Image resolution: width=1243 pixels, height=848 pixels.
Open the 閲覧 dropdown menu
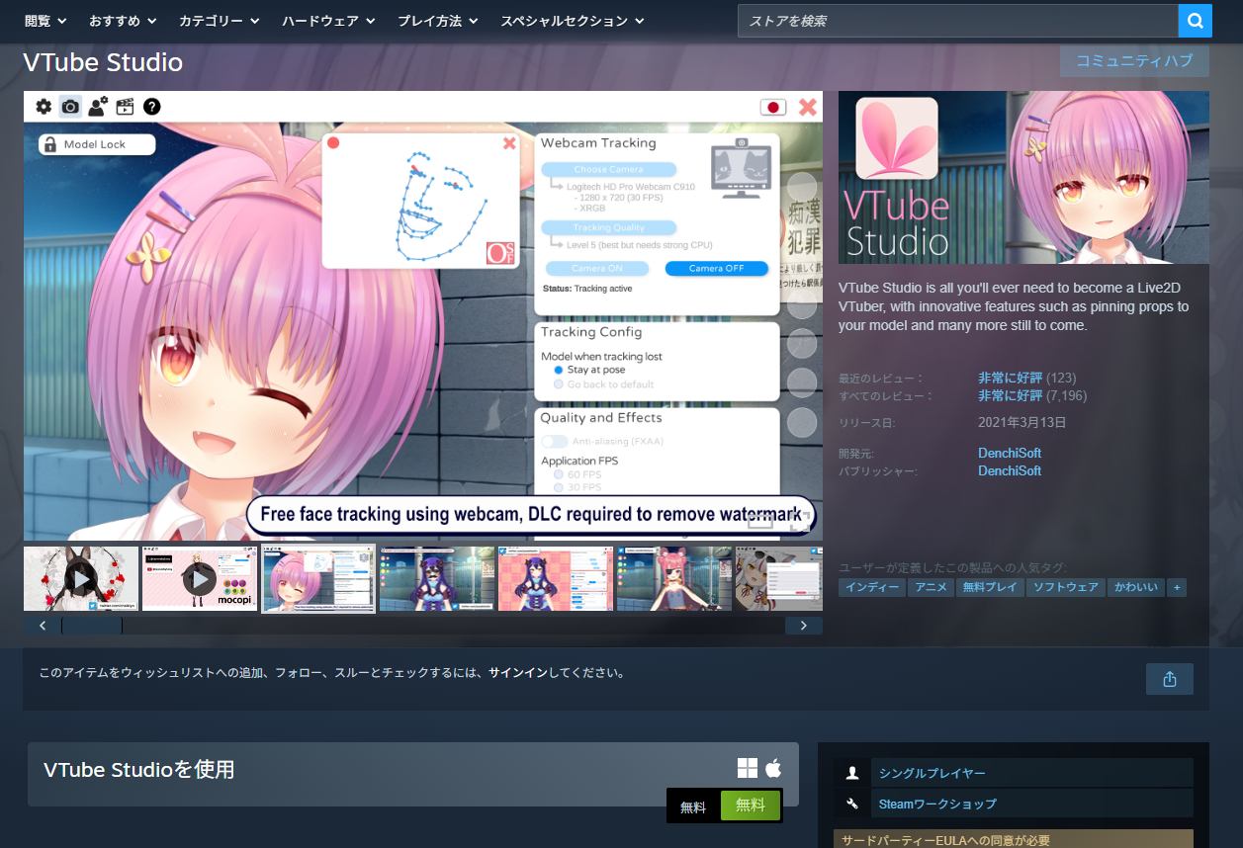tap(45, 21)
